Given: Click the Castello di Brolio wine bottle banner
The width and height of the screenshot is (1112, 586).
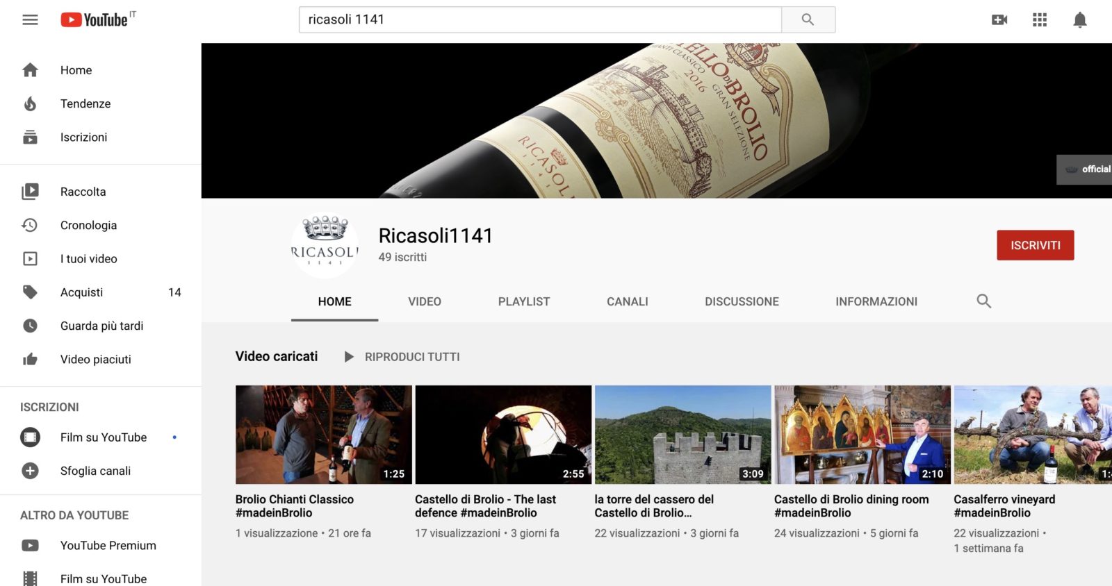Looking at the screenshot, I should click(x=657, y=121).
